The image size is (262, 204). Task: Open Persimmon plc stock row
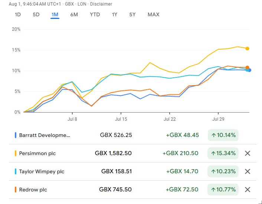(132, 153)
